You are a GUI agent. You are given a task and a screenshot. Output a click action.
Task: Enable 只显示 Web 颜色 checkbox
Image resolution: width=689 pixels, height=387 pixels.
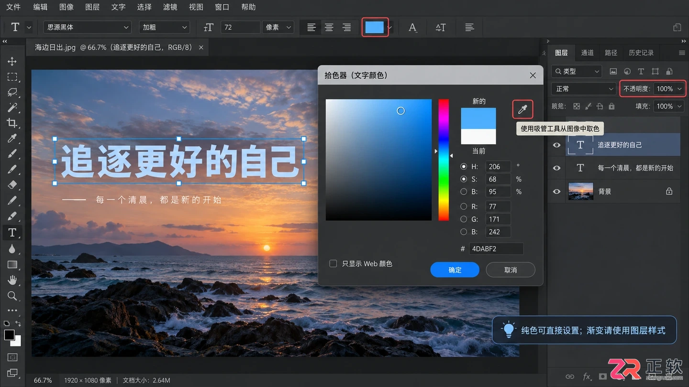pos(333,264)
